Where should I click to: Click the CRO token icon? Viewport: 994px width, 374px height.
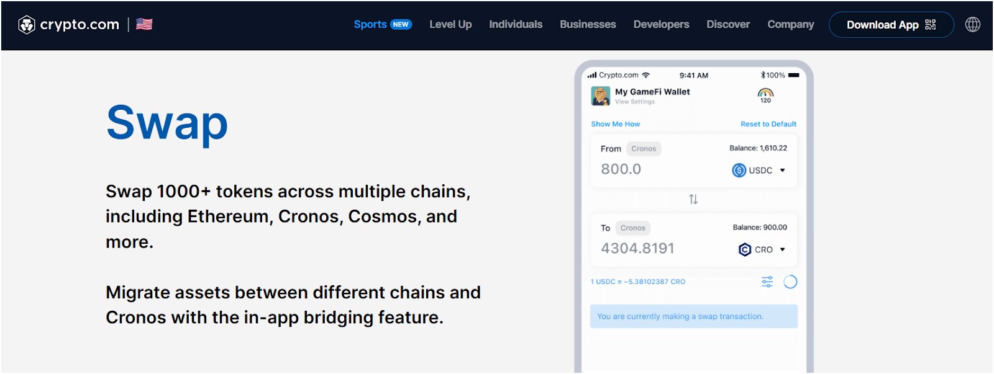745,249
